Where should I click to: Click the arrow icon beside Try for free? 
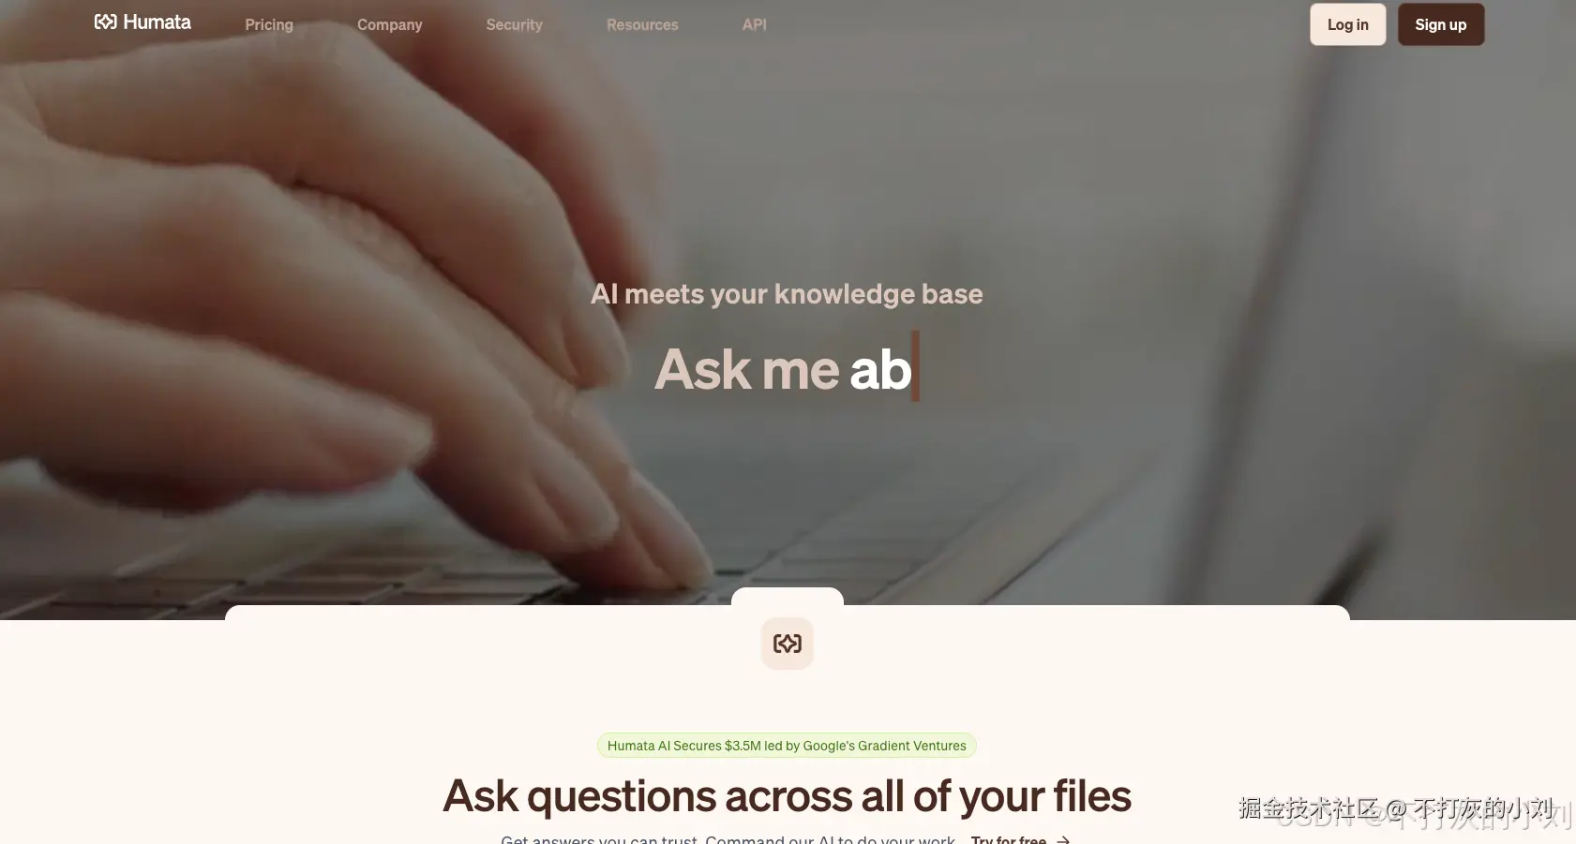[1063, 840]
